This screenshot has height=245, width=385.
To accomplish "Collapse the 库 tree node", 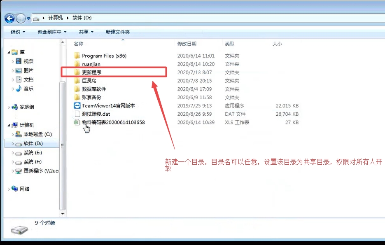I will tap(9, 53).
